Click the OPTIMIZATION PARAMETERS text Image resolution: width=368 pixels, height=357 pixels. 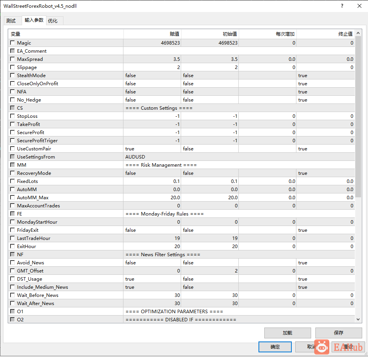[174, 311]
